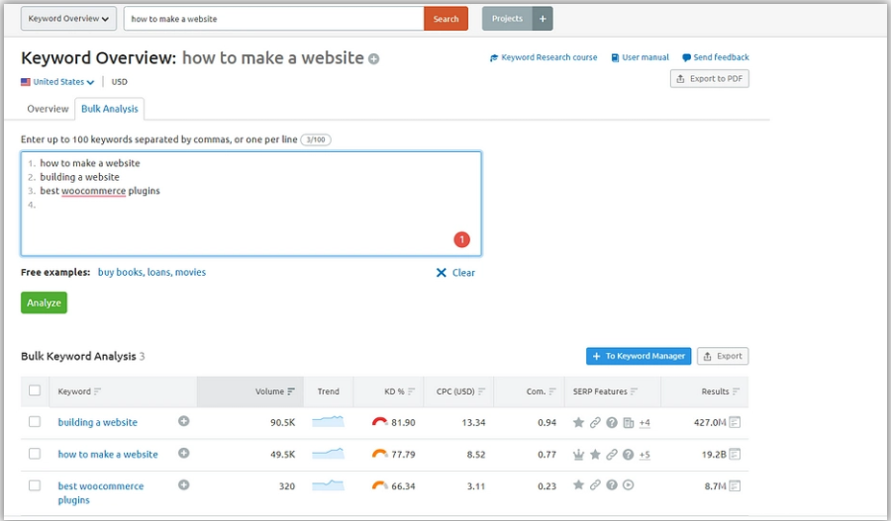The height and width of the screenshot is (521, 891).
Task: Click plus icon beside the page title
Action: point(373,58)
